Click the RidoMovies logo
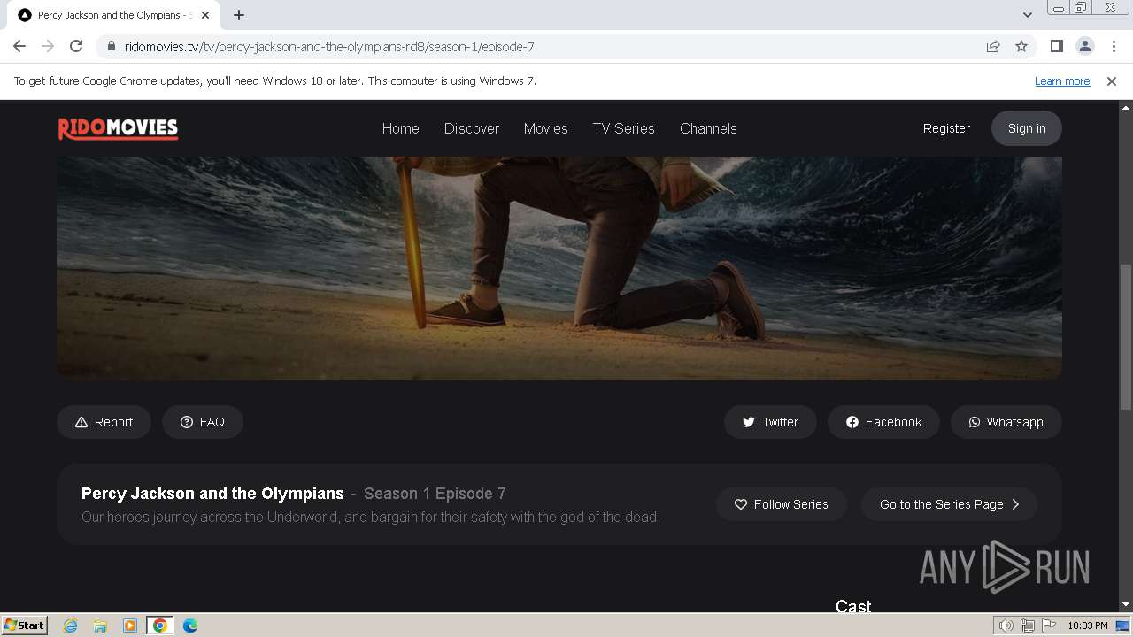This screenshot has height=637, width=1133. (x=118, y=129)
